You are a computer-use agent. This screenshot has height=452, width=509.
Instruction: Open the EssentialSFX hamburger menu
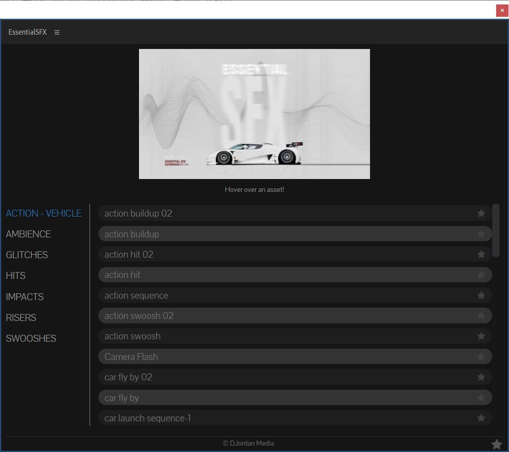coord(56,32)
